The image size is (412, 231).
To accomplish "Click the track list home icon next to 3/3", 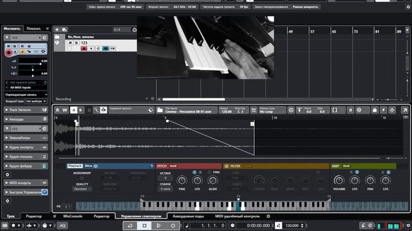I will tap(135, 30).
